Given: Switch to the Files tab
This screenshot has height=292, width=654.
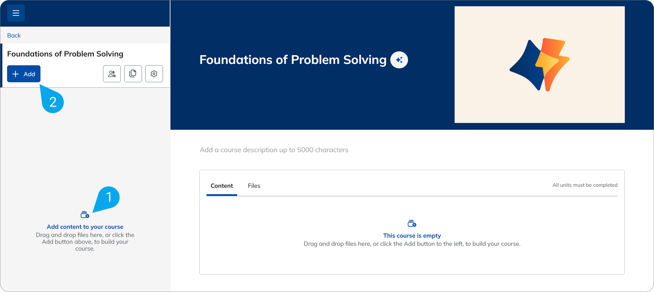Looking at the screenshot, I should [x=254, y=186].
